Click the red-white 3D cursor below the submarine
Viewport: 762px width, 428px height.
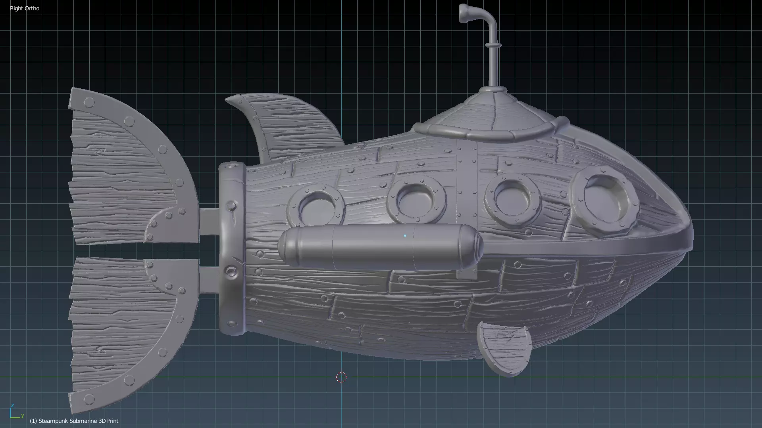coord(341,377)
